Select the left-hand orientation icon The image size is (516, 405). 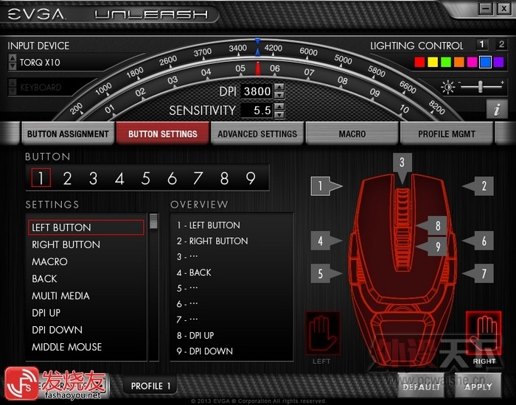pyautogui.click(x=323, y=333)
